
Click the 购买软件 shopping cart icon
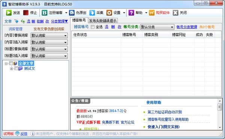(x=151, y=13)
